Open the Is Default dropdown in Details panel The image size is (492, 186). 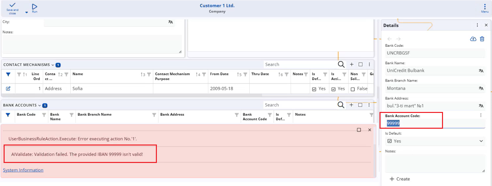click(x=481, y=141)
